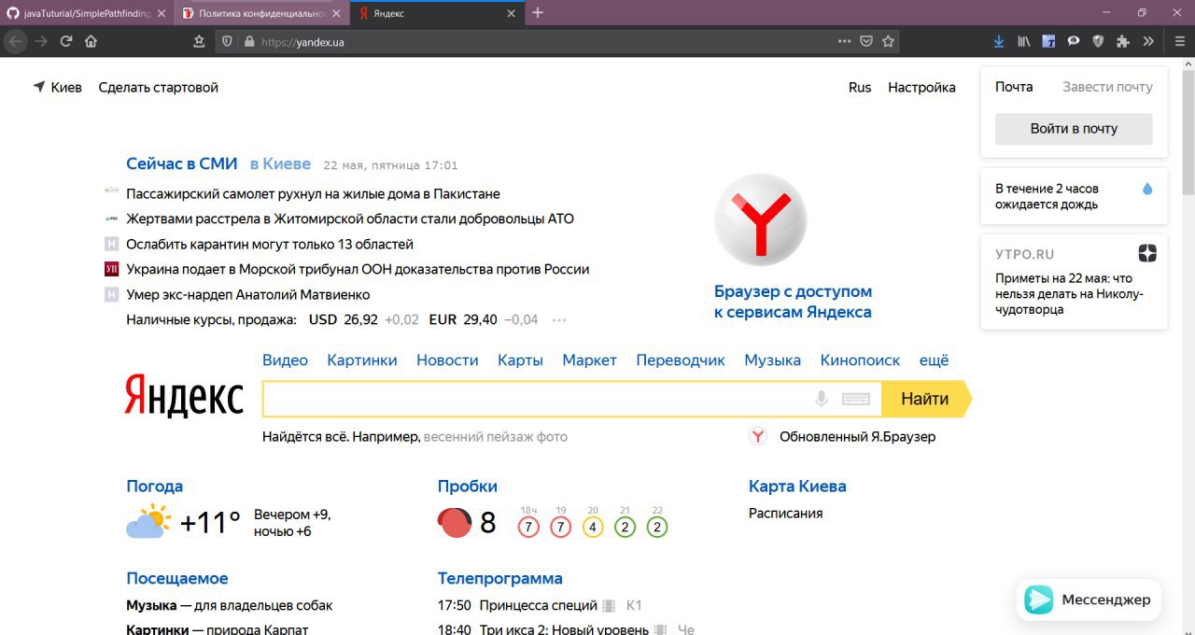Open Умер экс-нардеп Анатолий Матвиенко headline
Image resolution: width=1195 pixels, height=635 pixels.
[x=248, y=294]
